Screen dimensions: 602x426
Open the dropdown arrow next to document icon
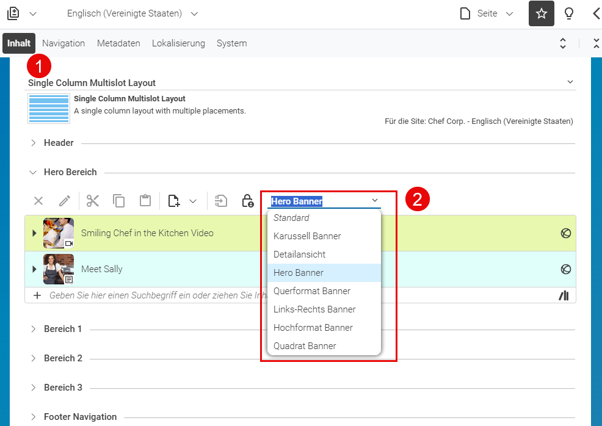(x=33, y=14)
